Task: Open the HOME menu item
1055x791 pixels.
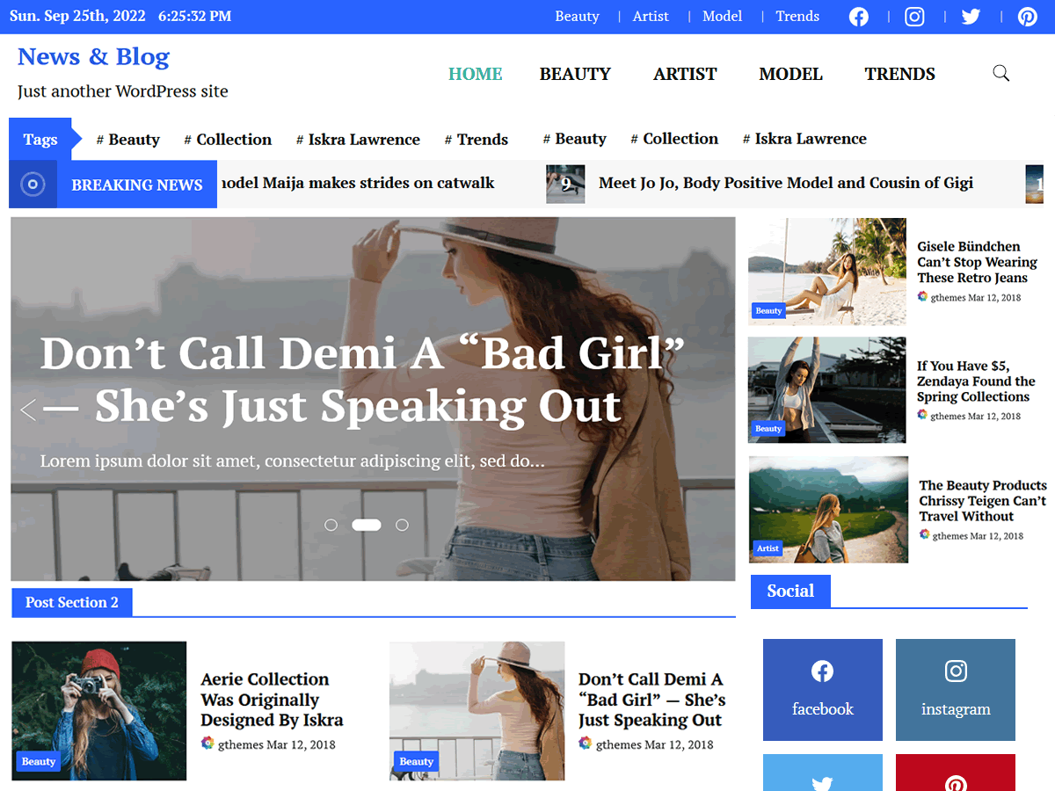Action: pos(475,74)
